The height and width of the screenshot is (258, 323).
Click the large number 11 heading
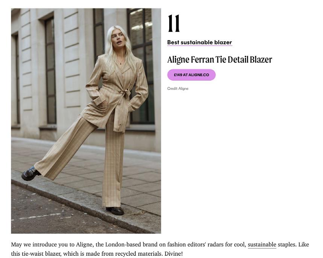[174, 23]
